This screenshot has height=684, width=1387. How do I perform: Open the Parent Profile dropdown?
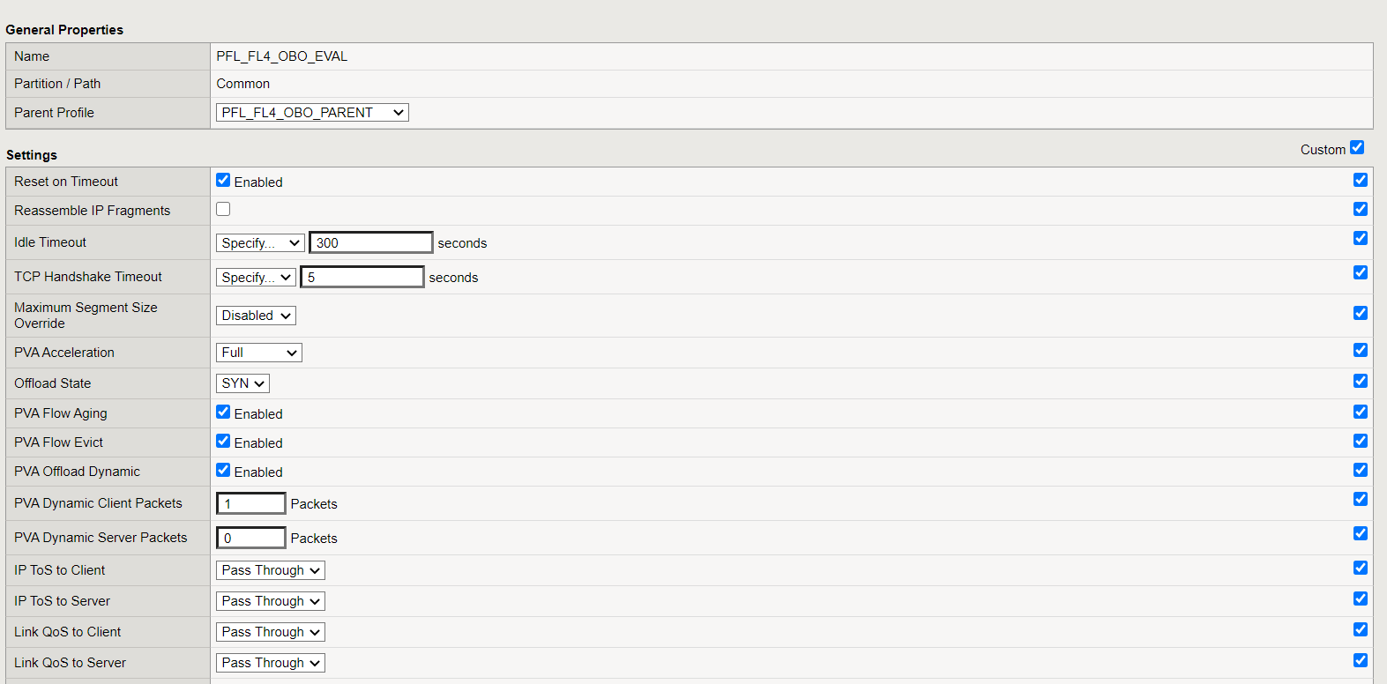point(312,113)
